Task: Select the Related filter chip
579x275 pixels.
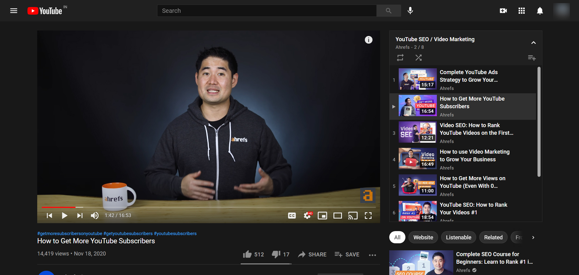Action: click(493, 237)
